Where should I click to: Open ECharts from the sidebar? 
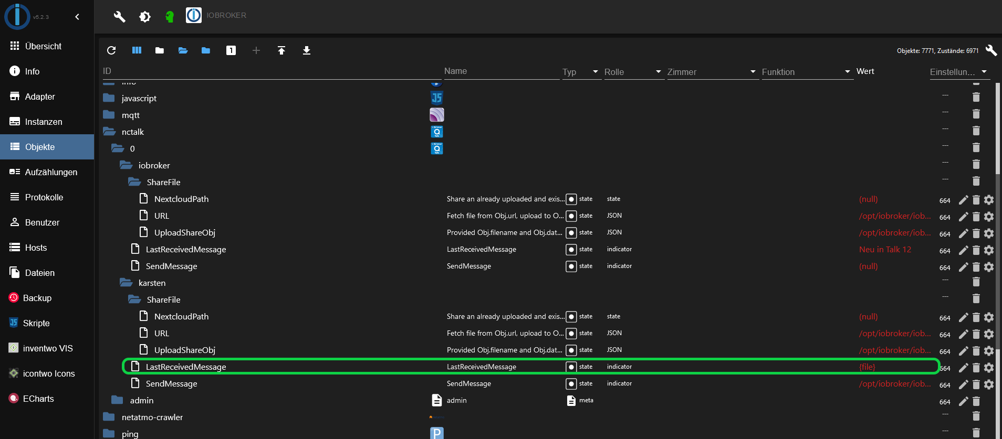coord(47,399)
